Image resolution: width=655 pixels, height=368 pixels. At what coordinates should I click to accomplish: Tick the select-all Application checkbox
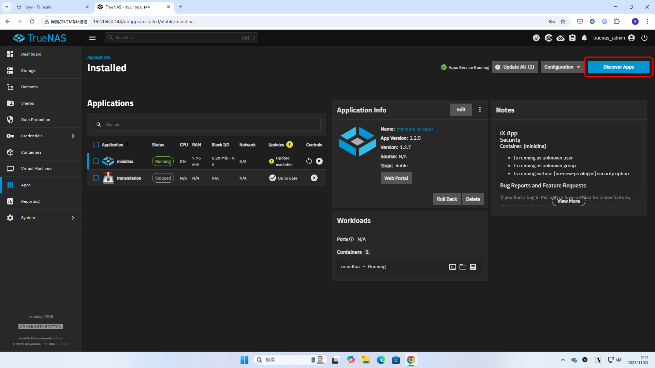96,144
